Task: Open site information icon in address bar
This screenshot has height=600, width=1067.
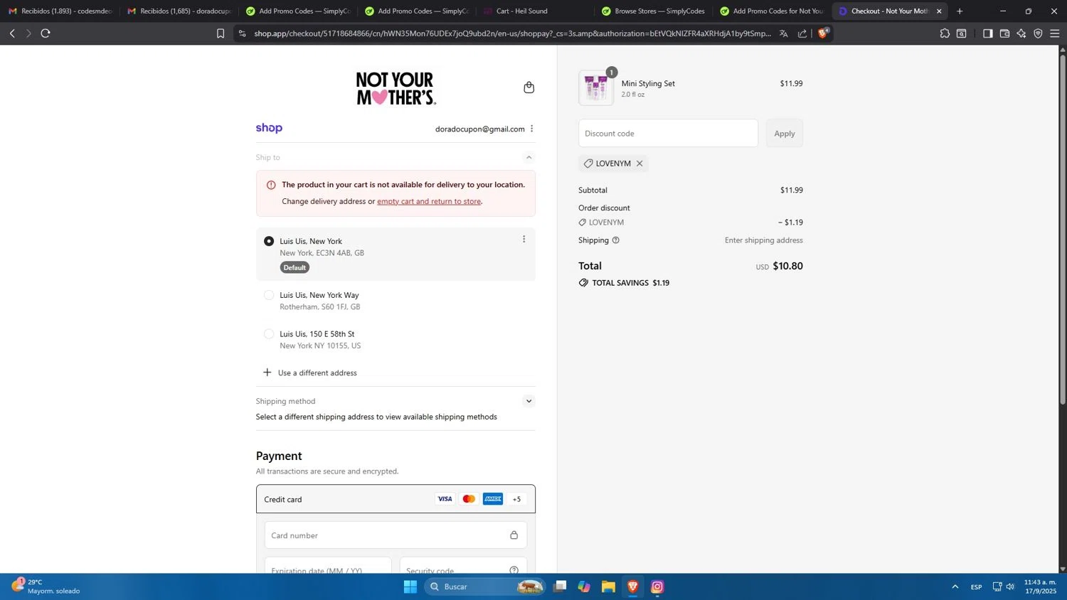Action: coord(242,33)
